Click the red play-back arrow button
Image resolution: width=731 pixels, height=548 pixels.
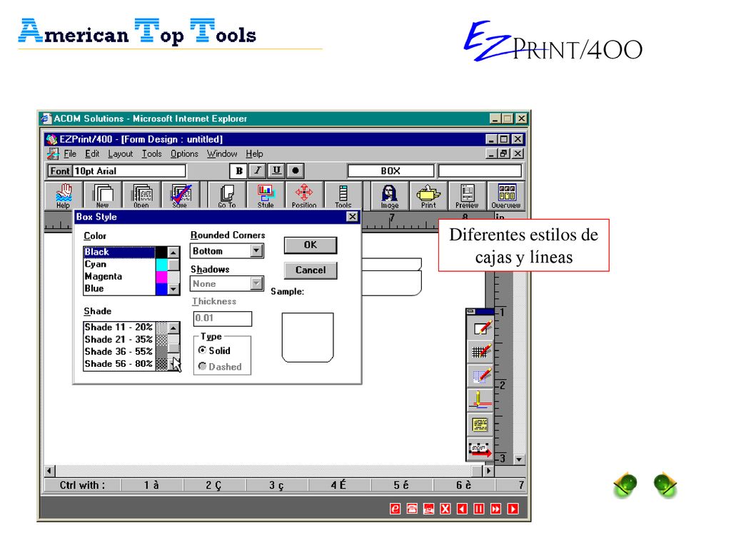click(x=462, y=508)
